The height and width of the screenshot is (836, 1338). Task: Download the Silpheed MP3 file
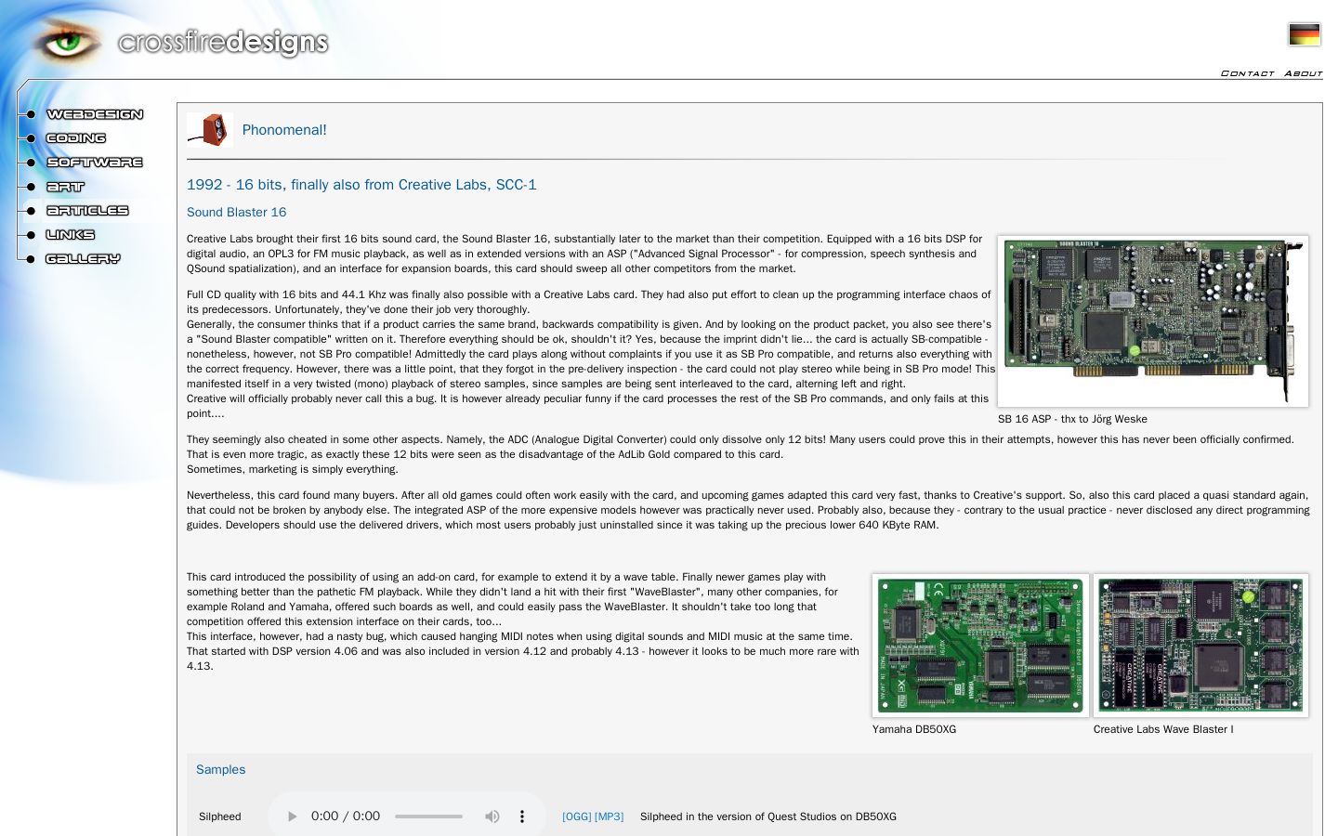pos(610,816)
